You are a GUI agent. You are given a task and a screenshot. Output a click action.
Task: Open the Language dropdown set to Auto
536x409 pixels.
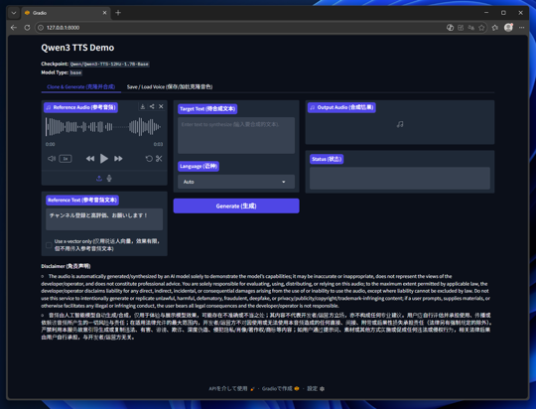236,182
